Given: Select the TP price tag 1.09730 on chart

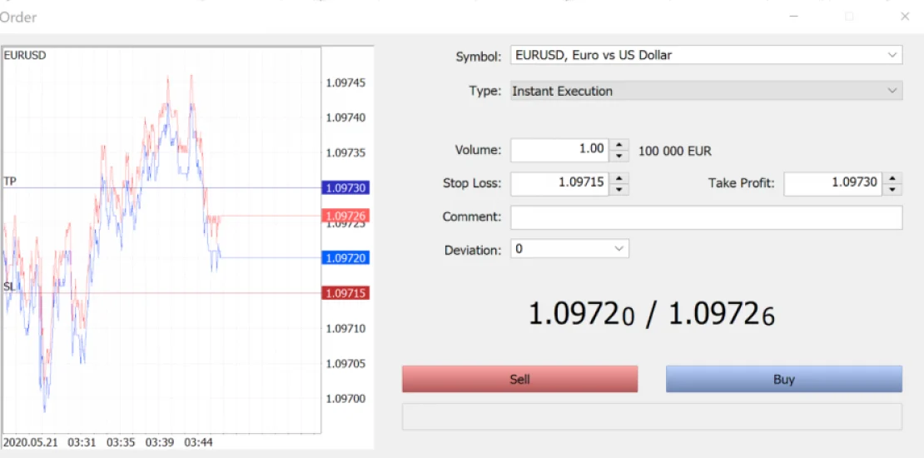Looking at the screenshot, I should point(346,188).
